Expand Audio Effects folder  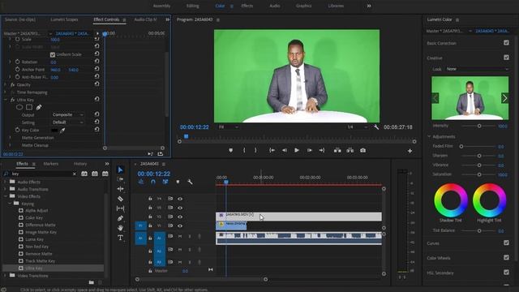(5, 182)
